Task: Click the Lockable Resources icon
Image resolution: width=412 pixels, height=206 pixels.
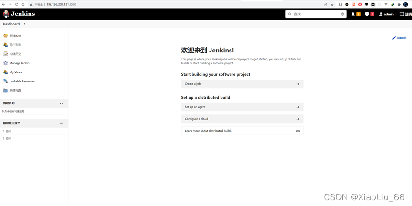Action: [5, 81]
